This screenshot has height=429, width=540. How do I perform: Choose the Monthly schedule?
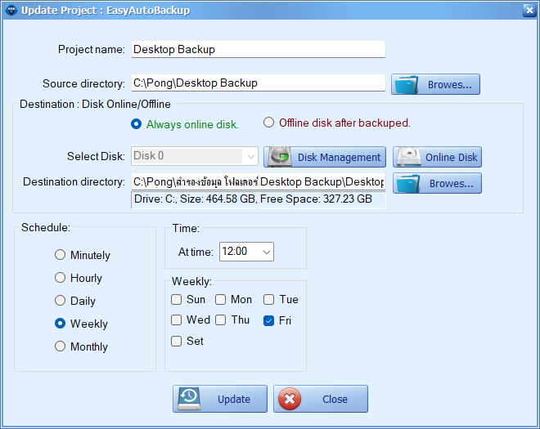60,346
